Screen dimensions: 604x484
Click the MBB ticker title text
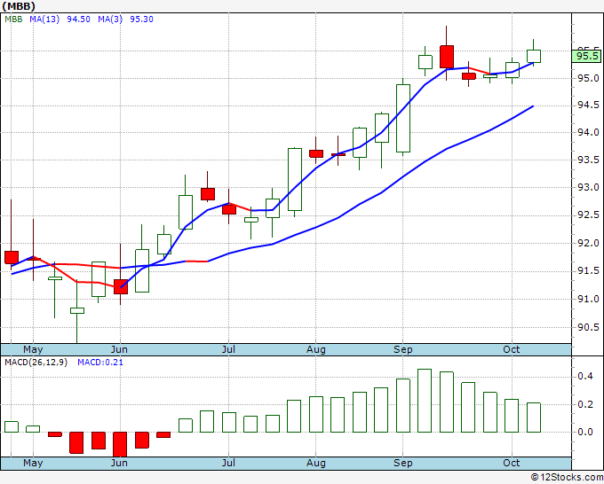coord(19,6)
